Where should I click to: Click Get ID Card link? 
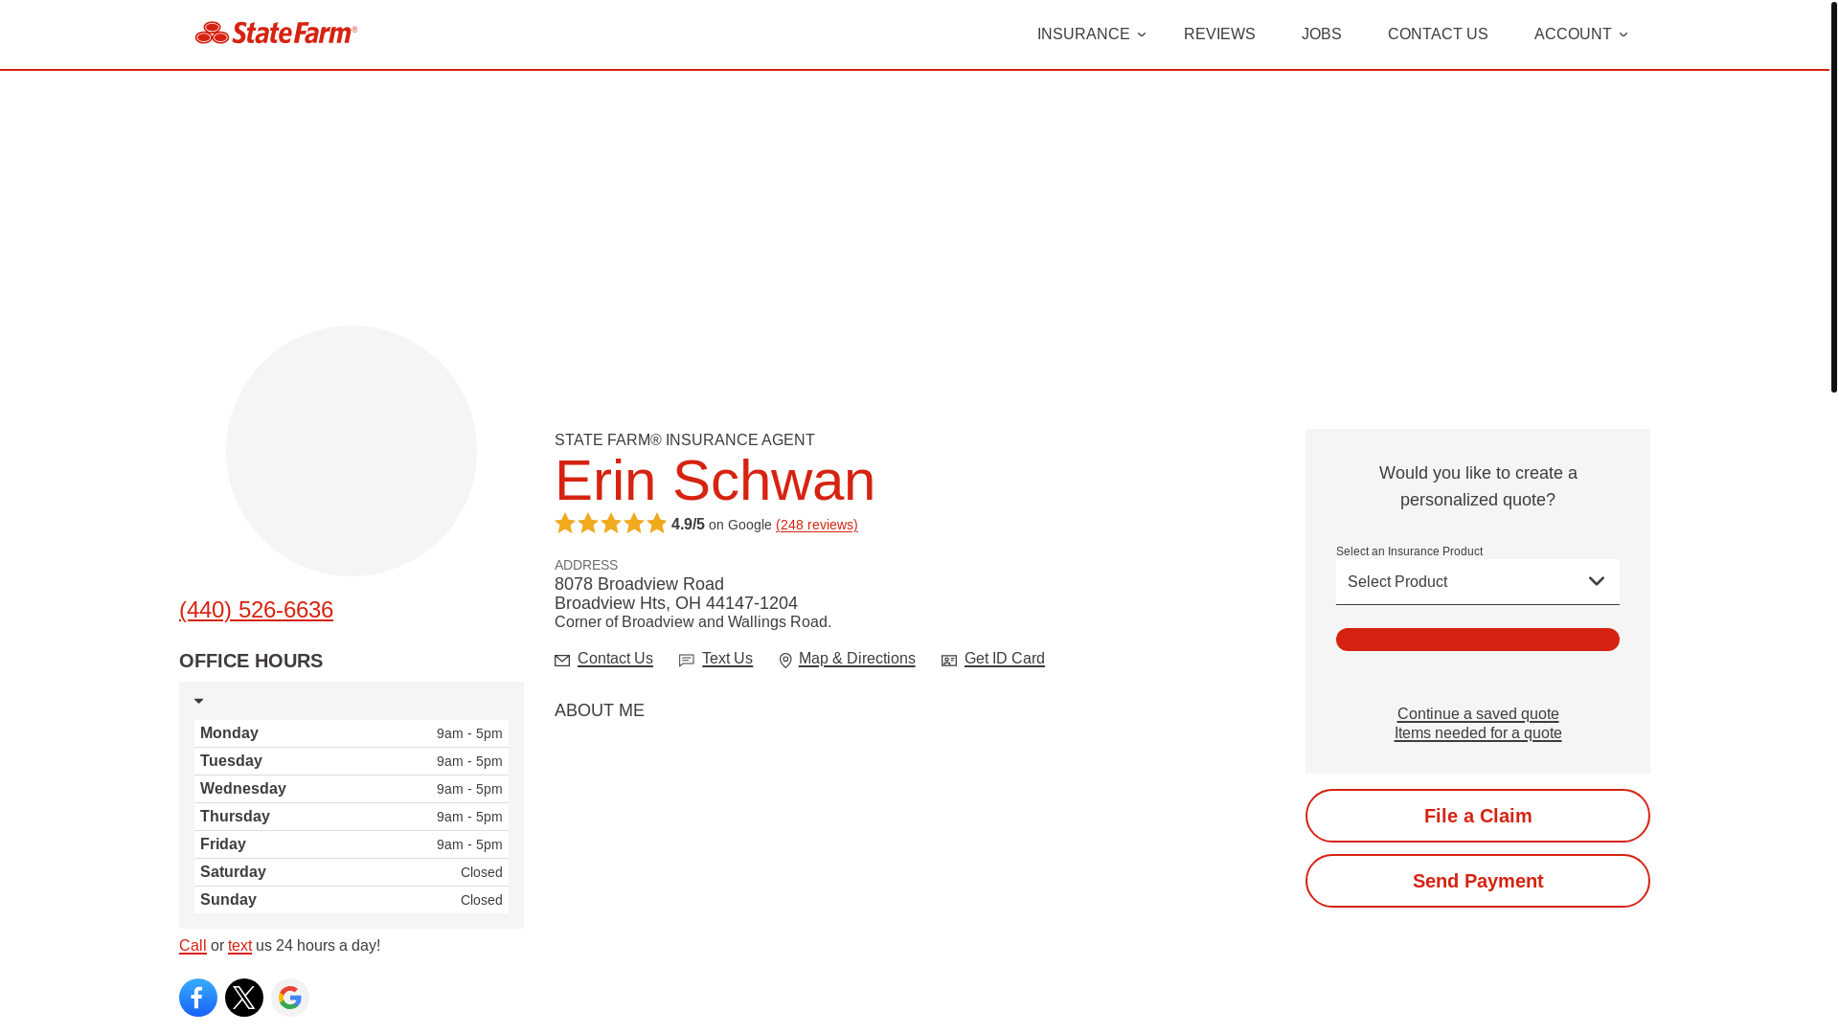coord(1005,659)
